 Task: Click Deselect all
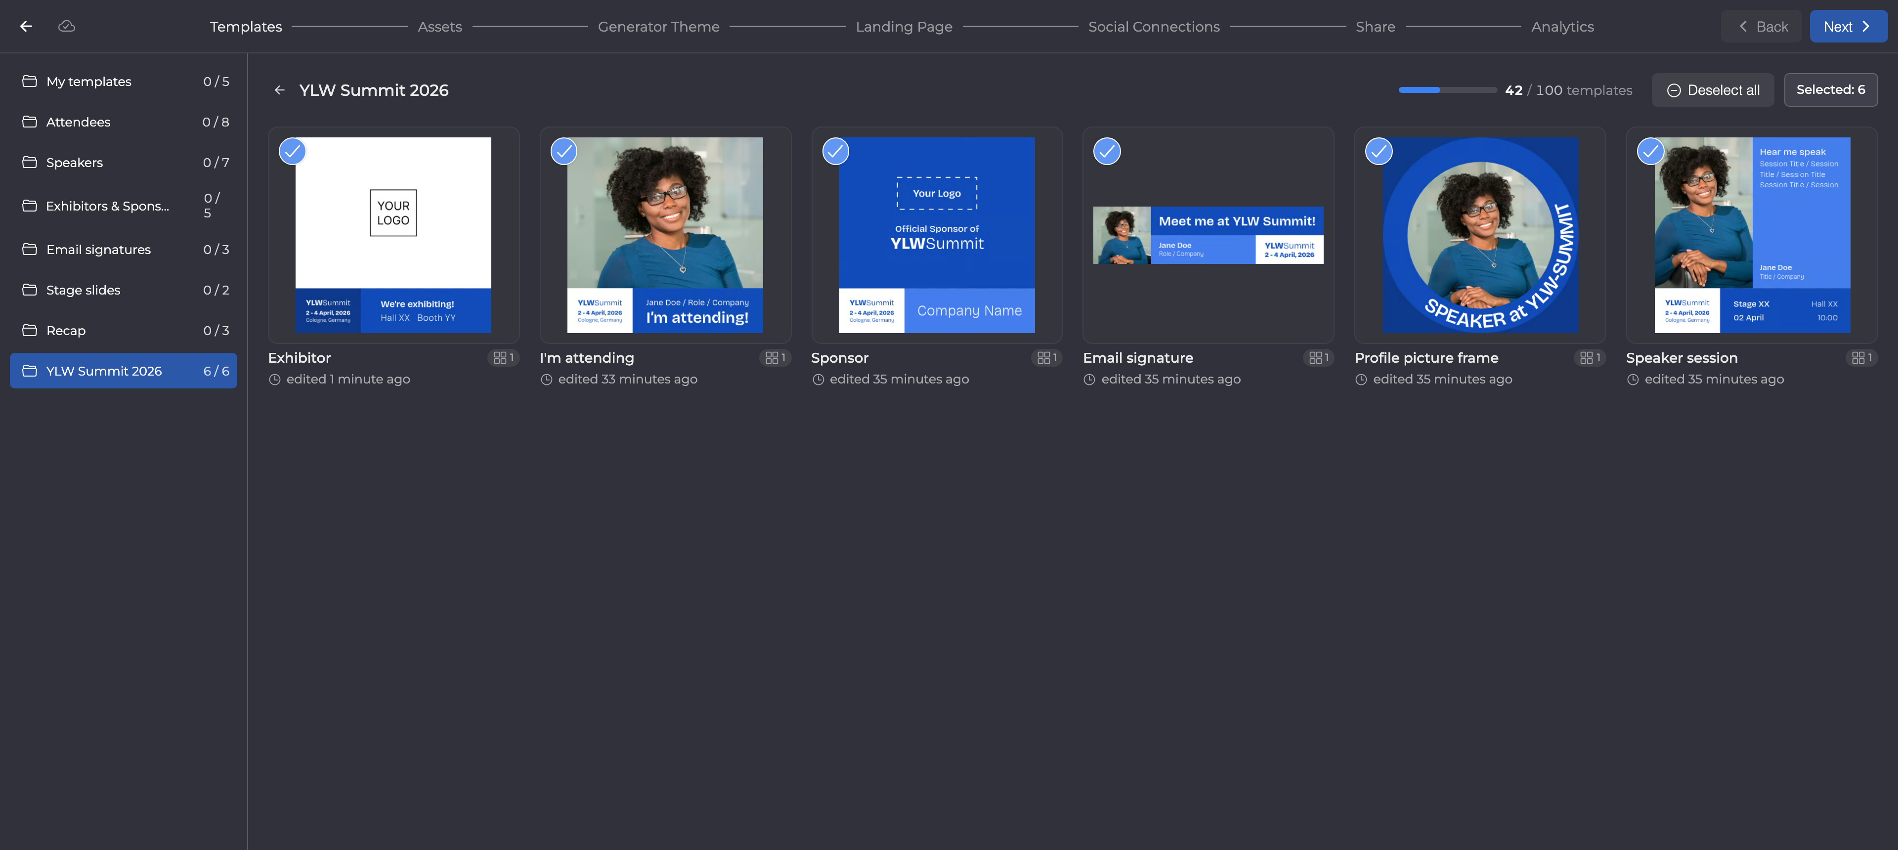pyautogui.click(x=1713, y=90)
